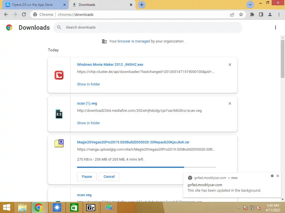Click the notification message about background update

(x=224, y=191)
